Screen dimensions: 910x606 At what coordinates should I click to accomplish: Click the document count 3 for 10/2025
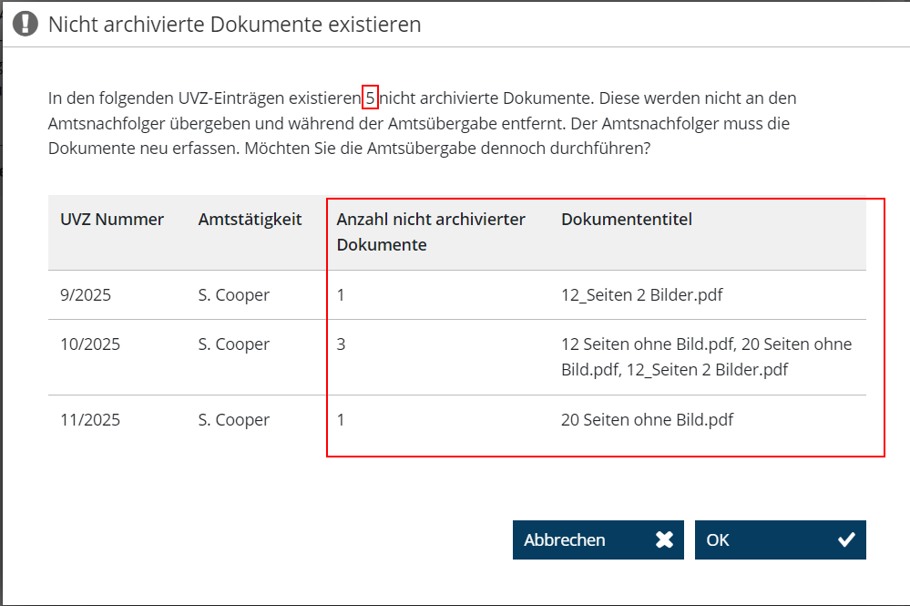click(342, 344)
